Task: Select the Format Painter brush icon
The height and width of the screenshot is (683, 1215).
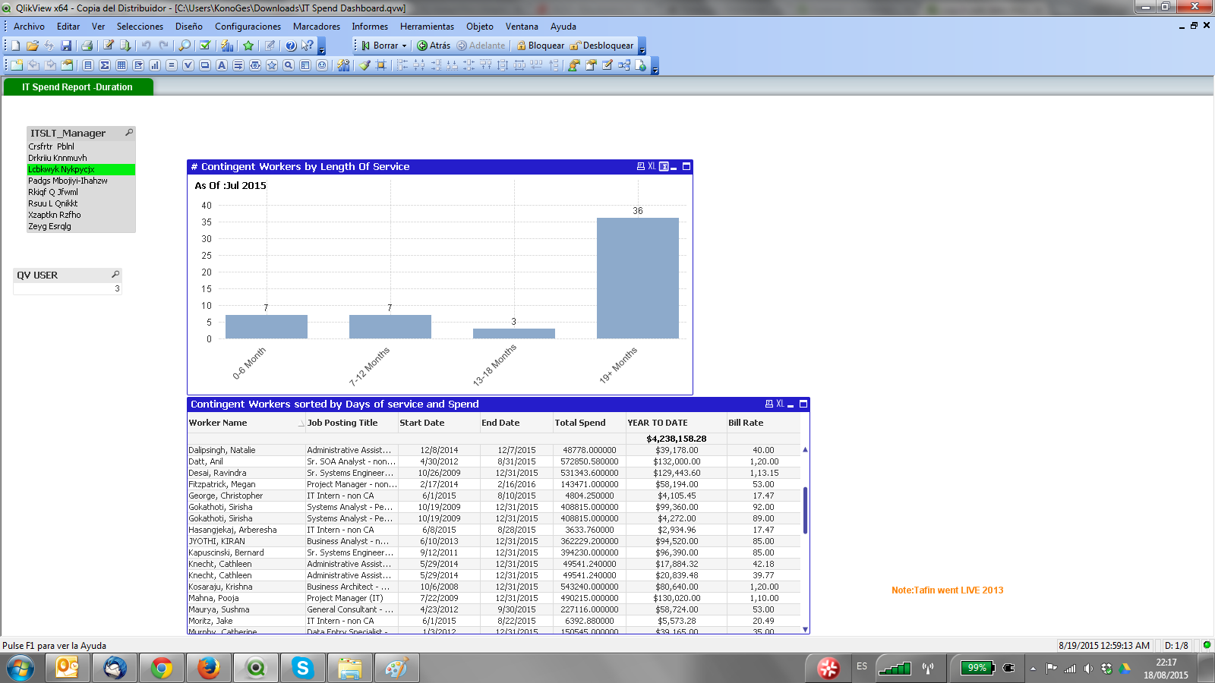Action: click(365, 65)
